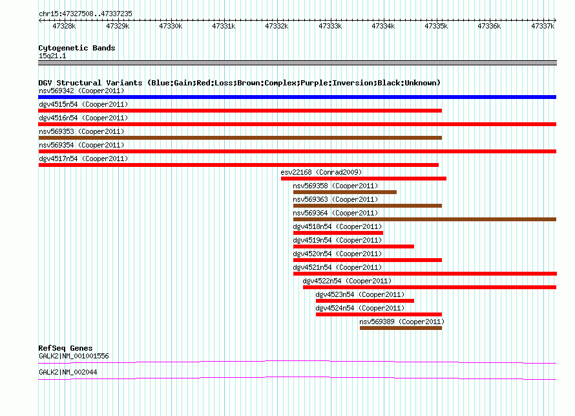Open the dgv4518n54 (Cooper2011) label
Viewport: 575px width, 416px height.
point(337,226)
